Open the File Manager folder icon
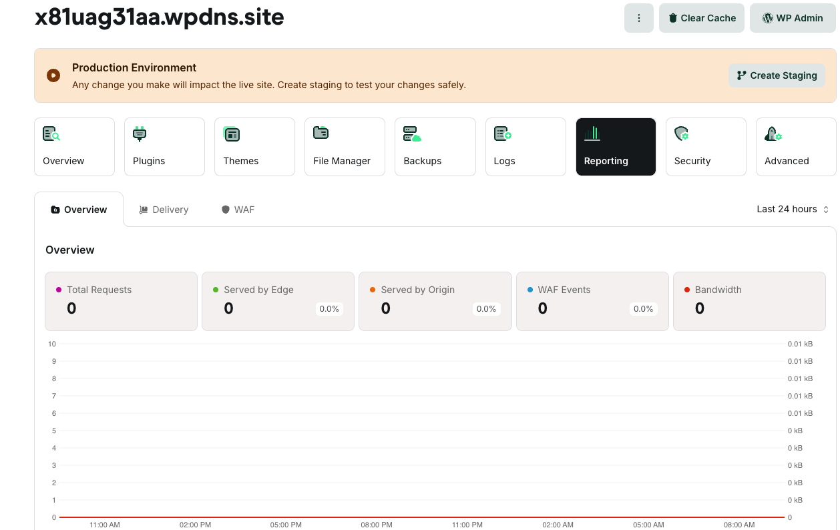Screen dimensions: 840x530 pyautogui.click(x=321, y=133)
